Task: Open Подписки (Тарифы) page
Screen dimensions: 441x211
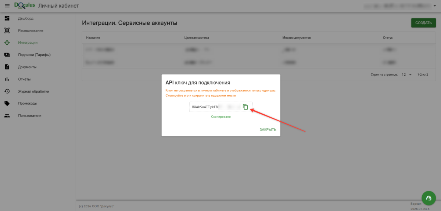Action: pos(34,55)
